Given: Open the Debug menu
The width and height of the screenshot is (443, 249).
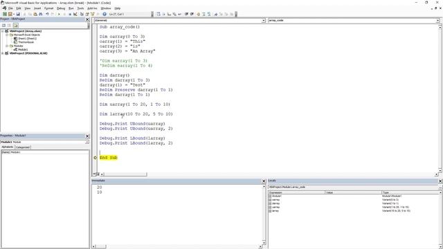Looking at the screenshot, I should pyautogui.click(x=61, y=8).
